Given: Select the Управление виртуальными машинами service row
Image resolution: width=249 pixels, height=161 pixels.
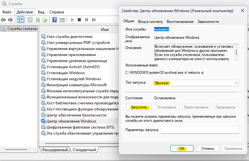Looking at the screenshot, I should pos(80,49).
